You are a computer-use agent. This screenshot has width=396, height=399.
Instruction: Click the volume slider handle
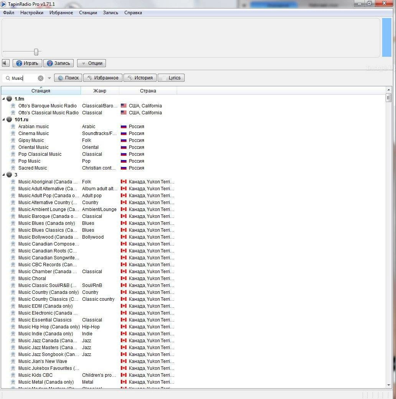click(36, 52)
